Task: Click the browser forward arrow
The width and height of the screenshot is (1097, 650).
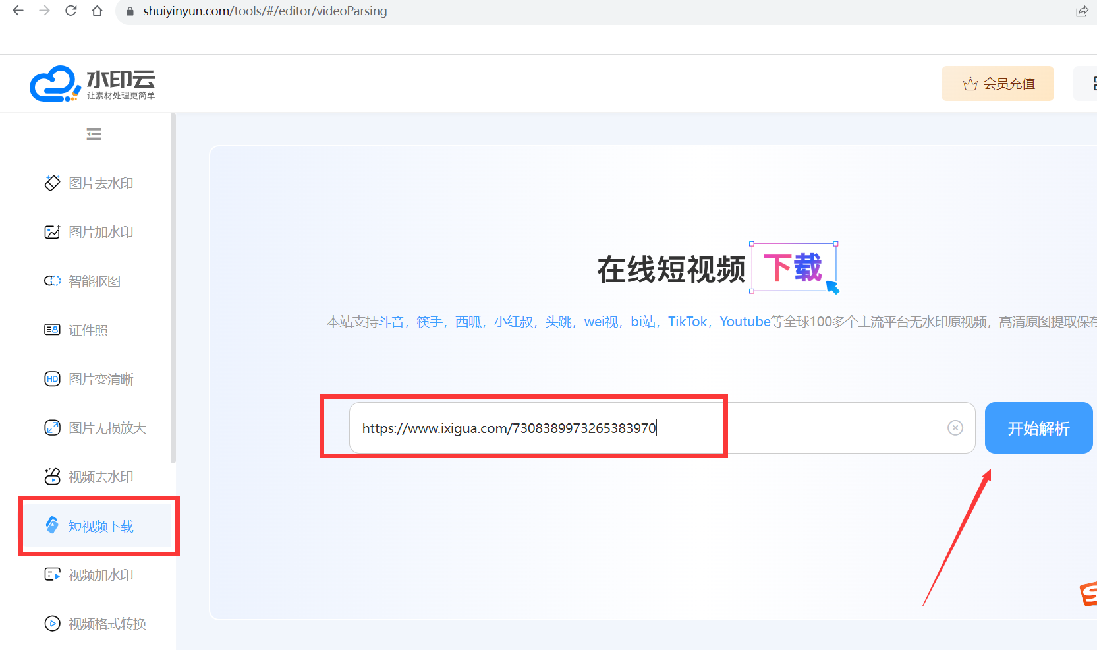Action: coord(44,11)
